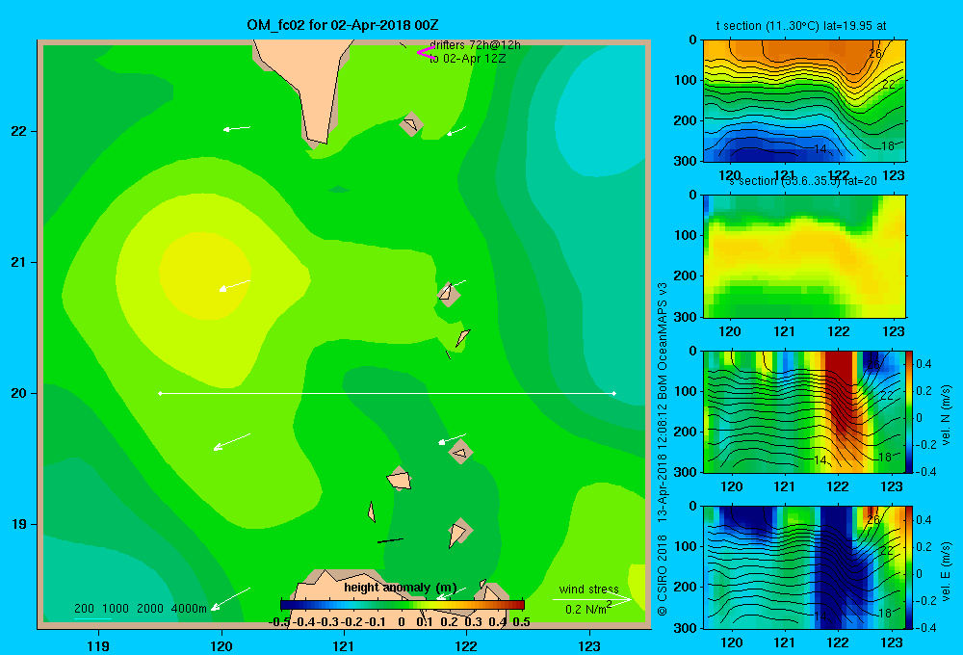Click the "vel. N (m/s)" axis label
Image resolution: width=963 pixels, height=655 pixels.
(946, 415)
